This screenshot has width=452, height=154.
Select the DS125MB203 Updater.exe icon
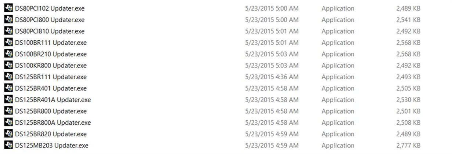click(x=8, y=145)
